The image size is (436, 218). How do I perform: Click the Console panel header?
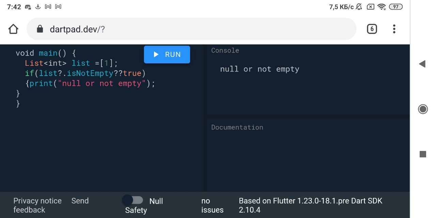tap(225, 50)
